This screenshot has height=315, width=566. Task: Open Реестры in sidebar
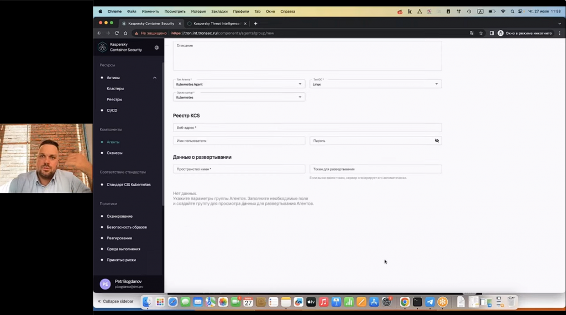[114, 99]
